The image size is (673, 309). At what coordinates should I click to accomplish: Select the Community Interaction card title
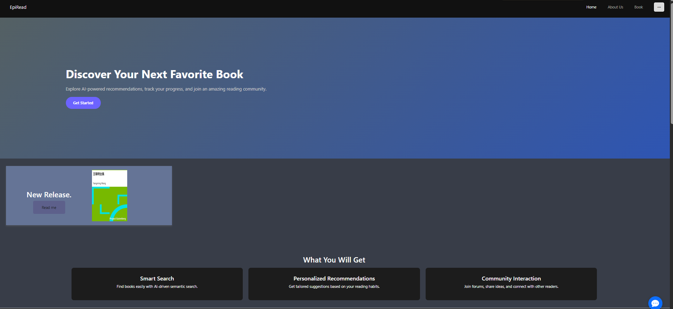point(511,278)
